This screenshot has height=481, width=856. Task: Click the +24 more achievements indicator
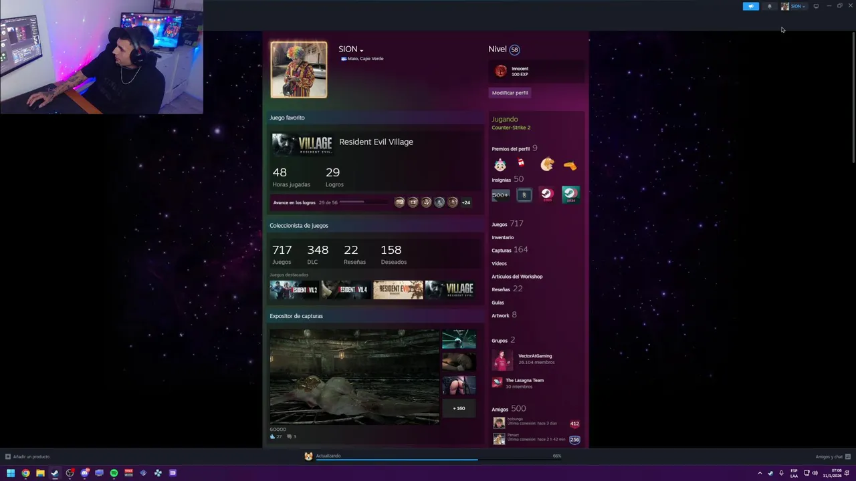[x=465, y=202]
